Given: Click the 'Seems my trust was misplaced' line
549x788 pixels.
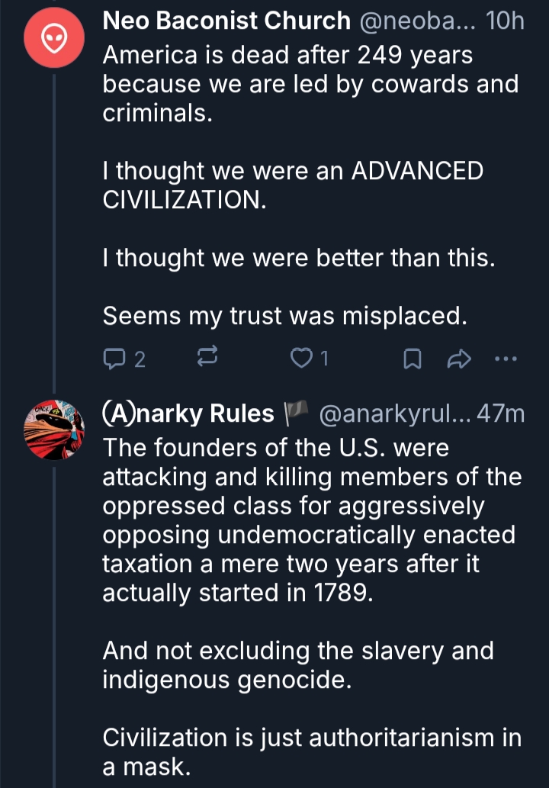Looking at the screenshot, I should [x=284, y=316].
